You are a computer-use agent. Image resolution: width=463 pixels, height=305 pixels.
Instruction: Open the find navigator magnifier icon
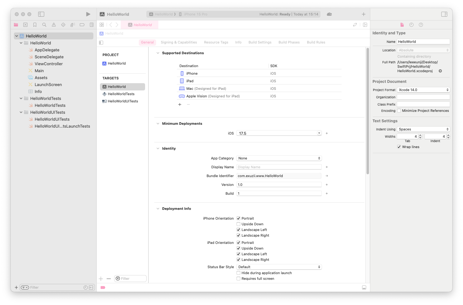tap(44, 25)
